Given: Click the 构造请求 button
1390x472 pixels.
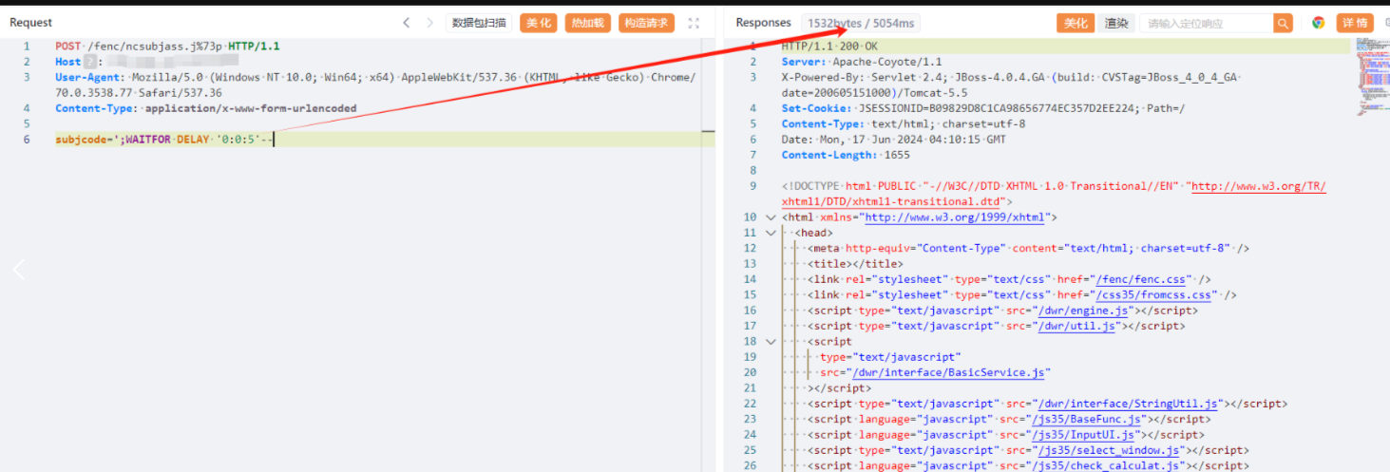Looking at the screenshot, I should tap(645, 23).
